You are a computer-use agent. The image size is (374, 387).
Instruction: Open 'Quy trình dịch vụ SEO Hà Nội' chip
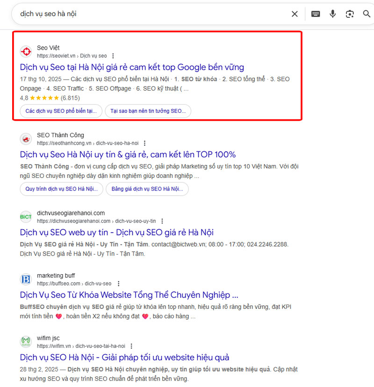[61, 189]
